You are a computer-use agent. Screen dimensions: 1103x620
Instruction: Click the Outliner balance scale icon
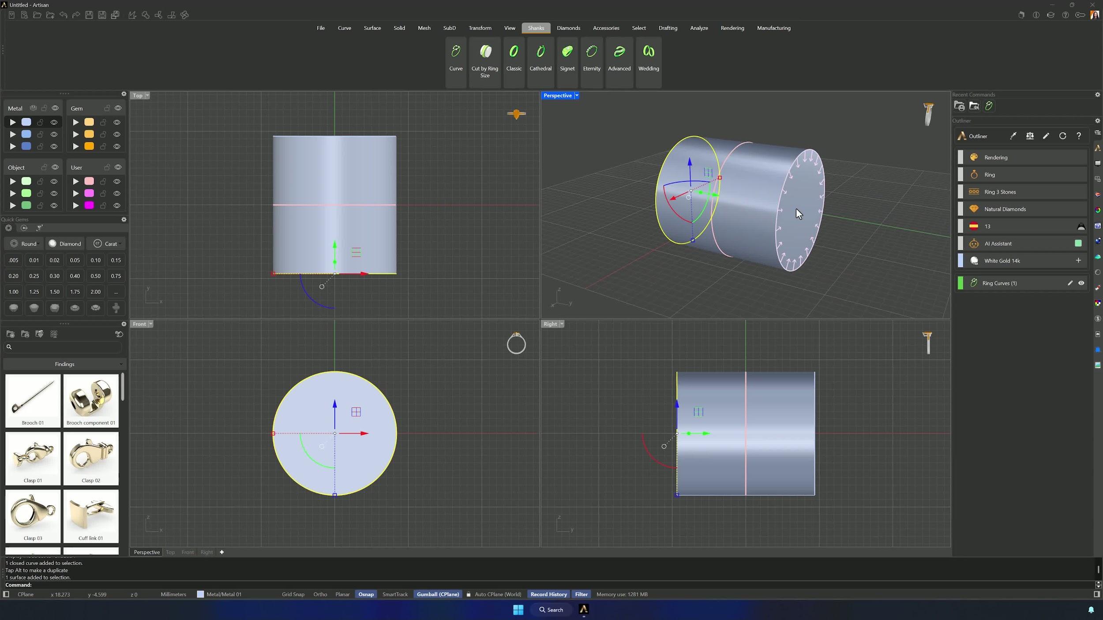pos(1029,136)
